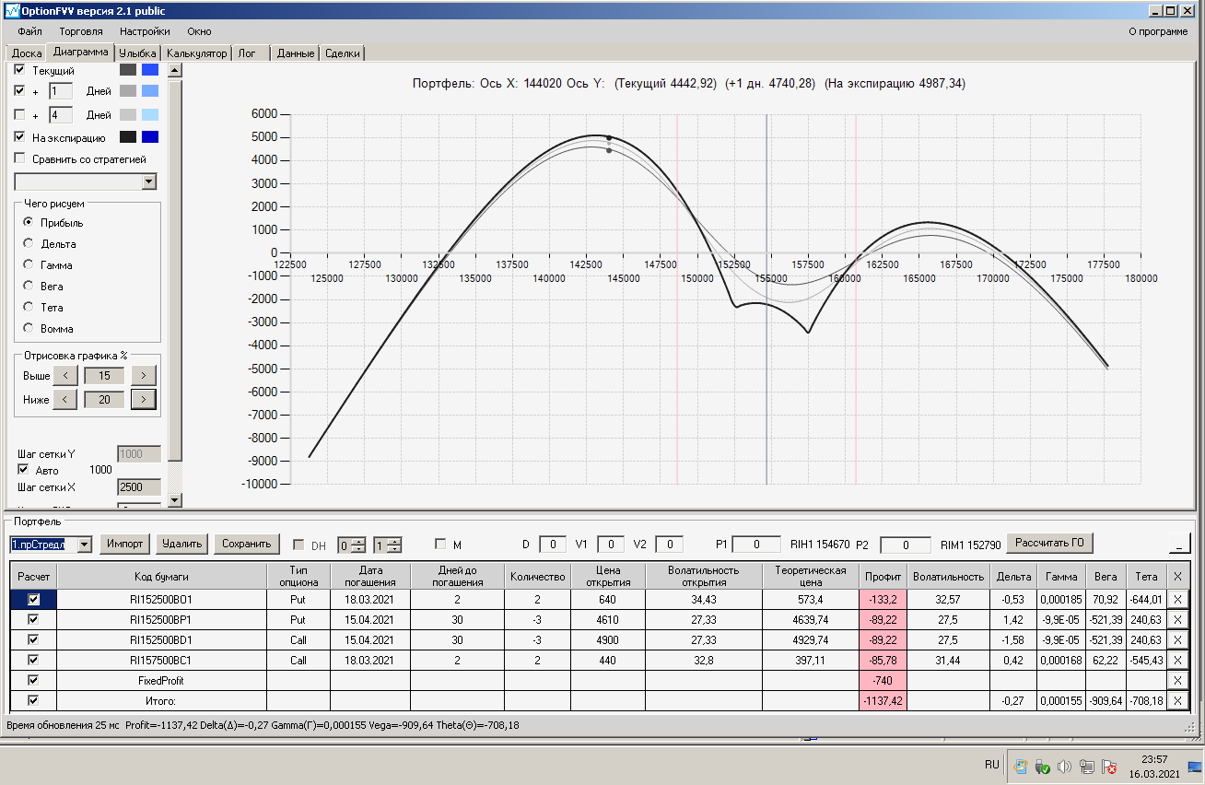Click the delete X for row RI152500BO1
The width and height of the screenshot is (1205, 785).
click(1177, 599)
